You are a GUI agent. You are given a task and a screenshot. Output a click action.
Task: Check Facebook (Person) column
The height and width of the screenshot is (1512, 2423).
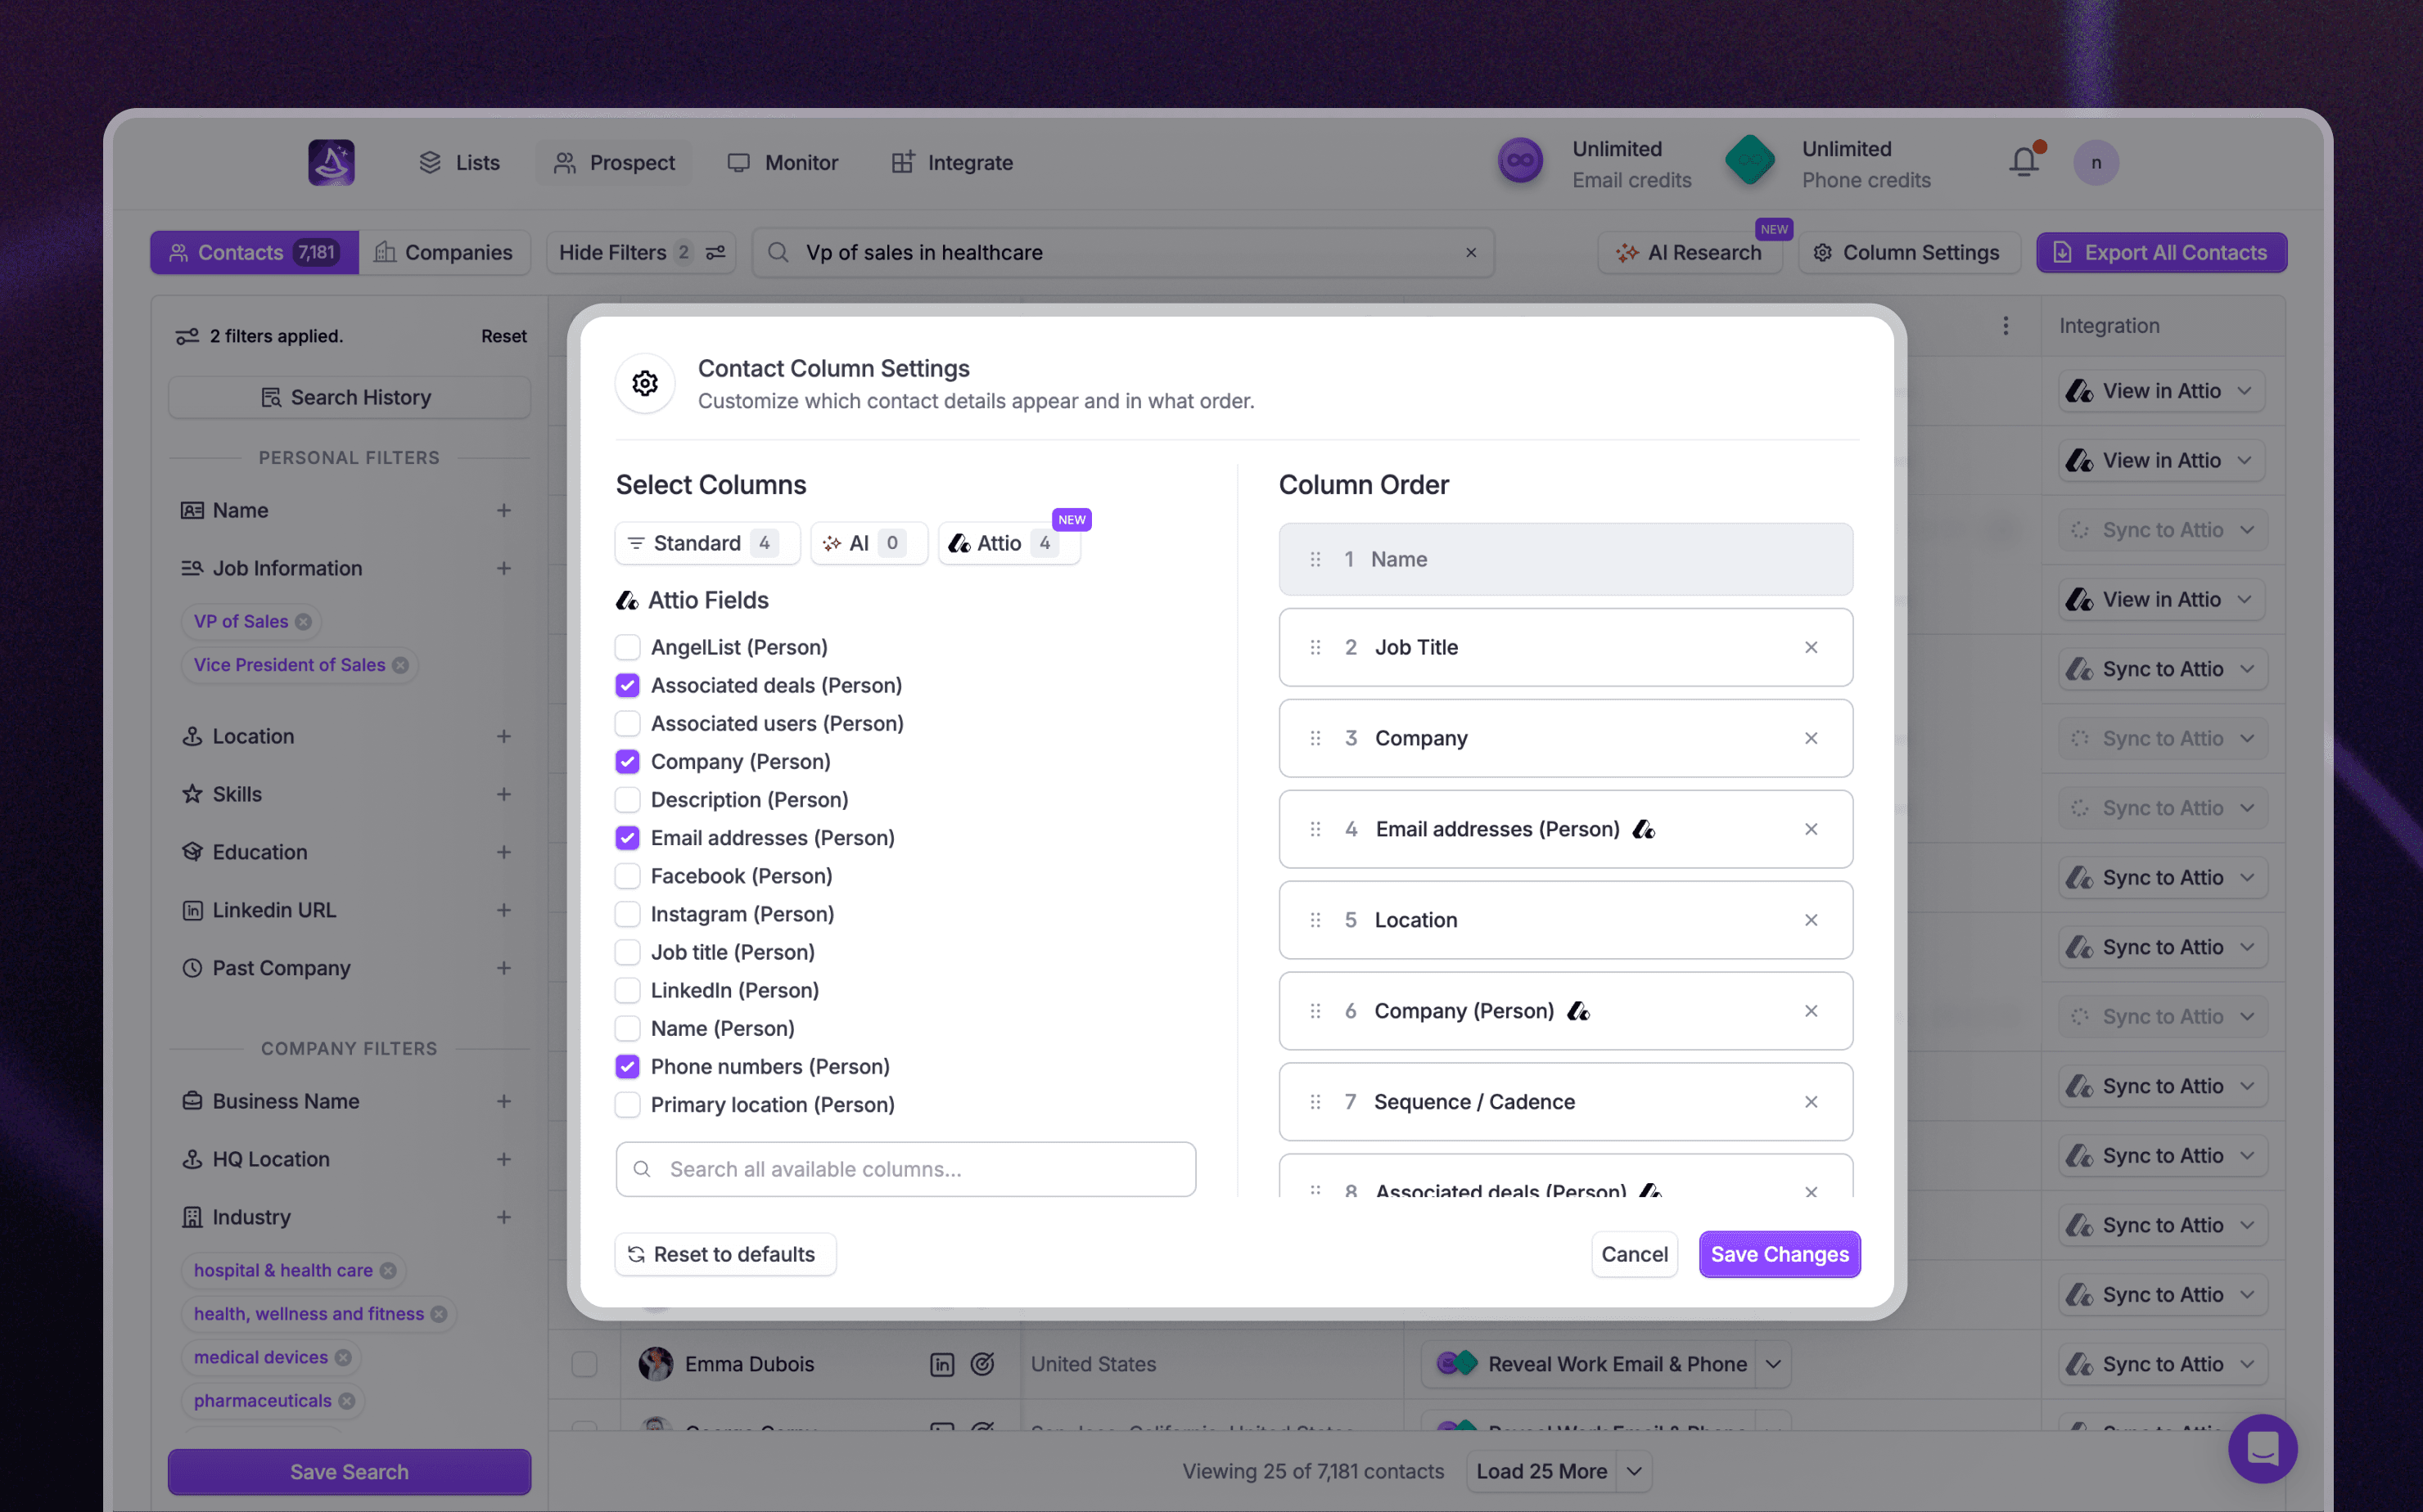[x=627, y=877]
